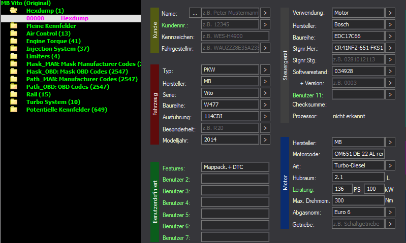
Task: Open the arrow next to Hersteller Bosch
Action: tap(390, 24)
